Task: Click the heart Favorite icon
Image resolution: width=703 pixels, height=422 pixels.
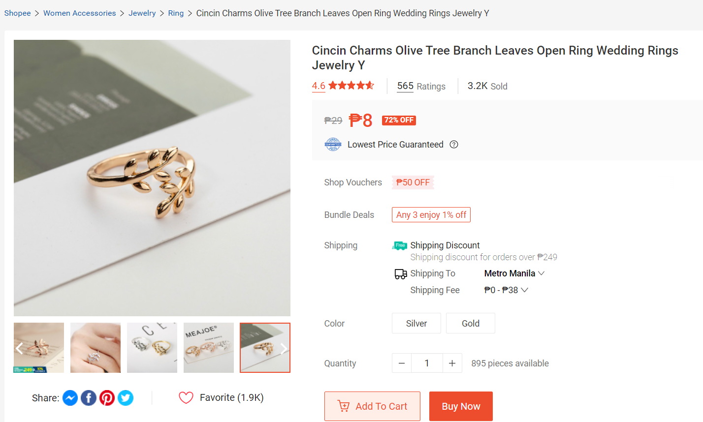Action: 186,398
